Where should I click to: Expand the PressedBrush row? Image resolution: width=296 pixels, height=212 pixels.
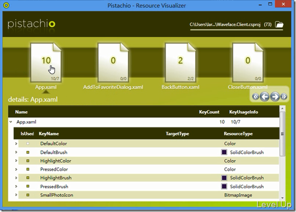[16, 186]
